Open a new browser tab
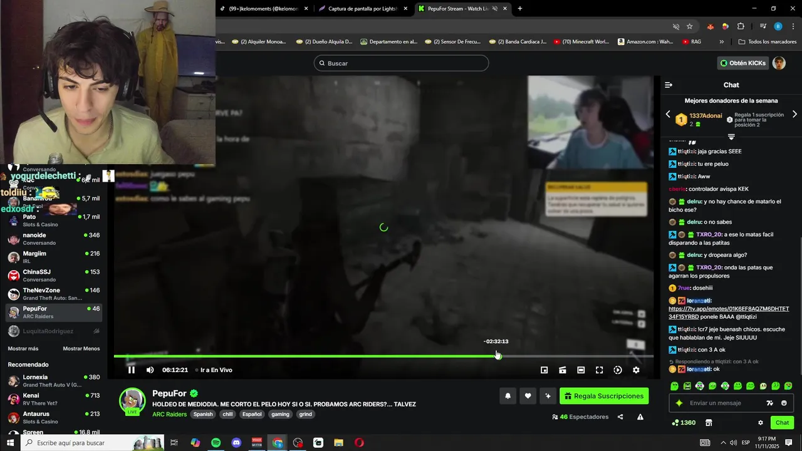Viewport: 802px width, 451px height. pos(520,9)
